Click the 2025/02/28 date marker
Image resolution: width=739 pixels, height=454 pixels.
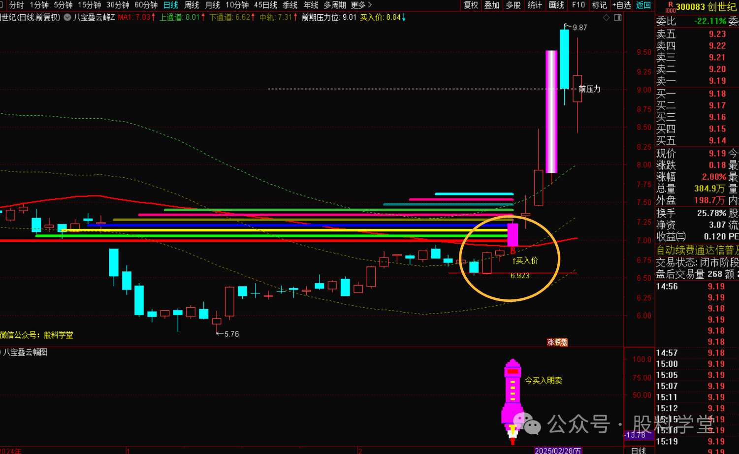pos(558,451)
